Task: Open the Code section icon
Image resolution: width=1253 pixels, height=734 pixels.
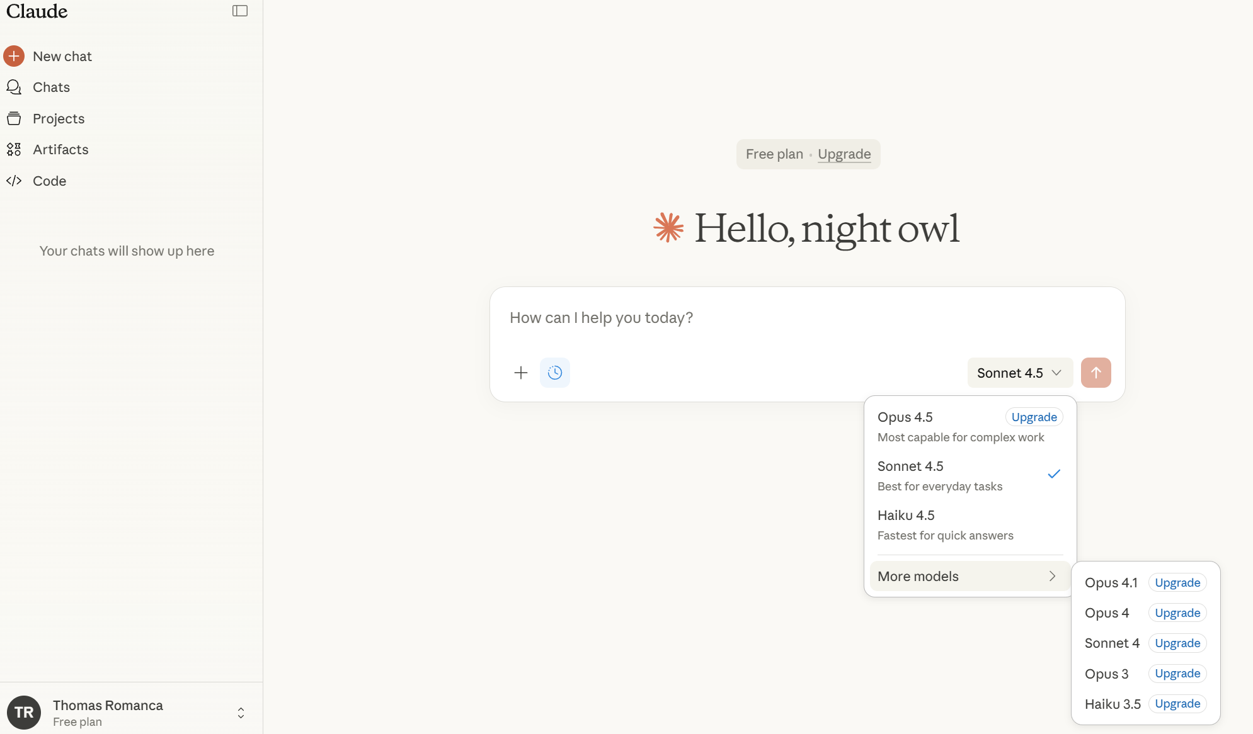Action: (x=14, y=181)
